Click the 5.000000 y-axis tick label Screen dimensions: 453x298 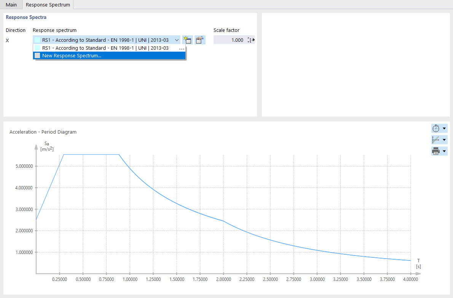pyautogui.click(x=24, y=166)
